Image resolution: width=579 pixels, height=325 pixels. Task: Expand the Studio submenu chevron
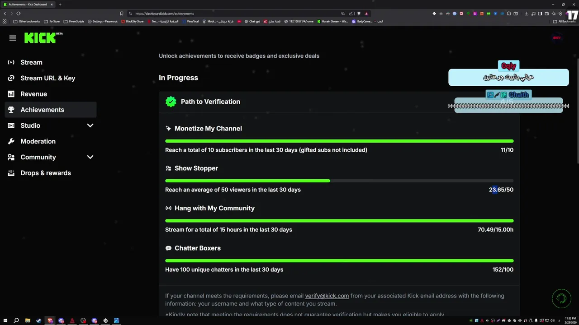(90, 125)
